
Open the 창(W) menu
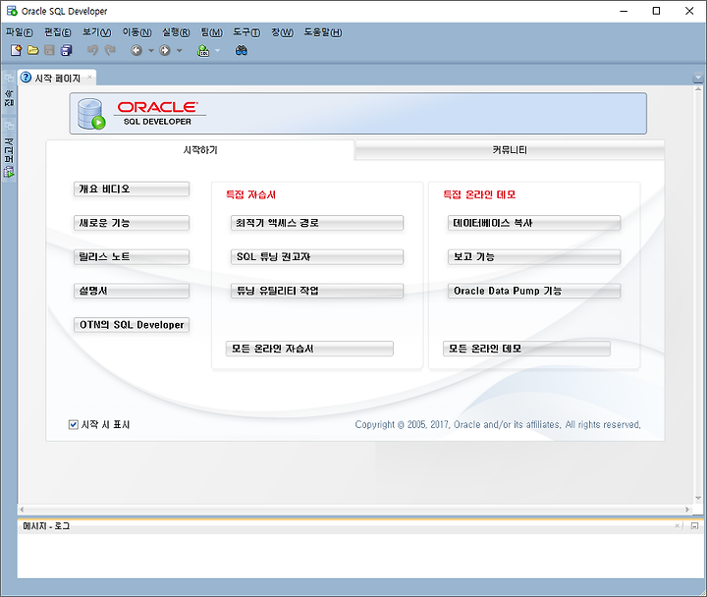tap(282, 32)
